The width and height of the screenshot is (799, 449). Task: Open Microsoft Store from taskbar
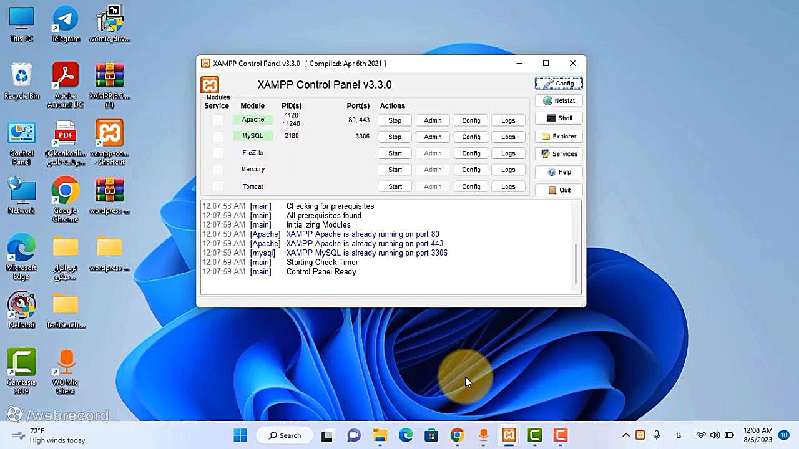(431, 435)
